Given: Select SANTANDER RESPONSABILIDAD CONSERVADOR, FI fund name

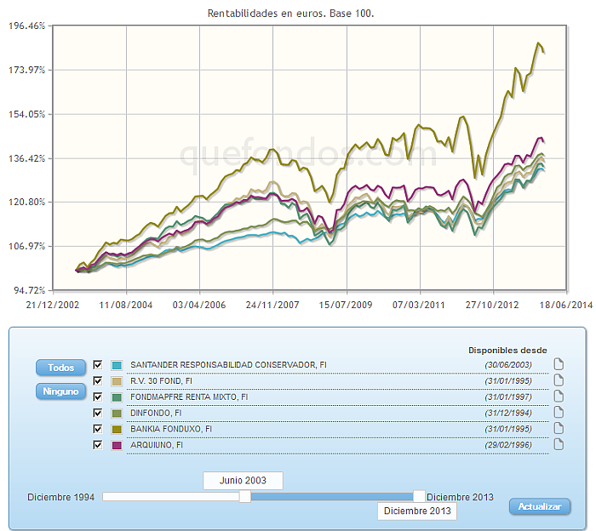Looking at the screenshot, I should point(228,364).
